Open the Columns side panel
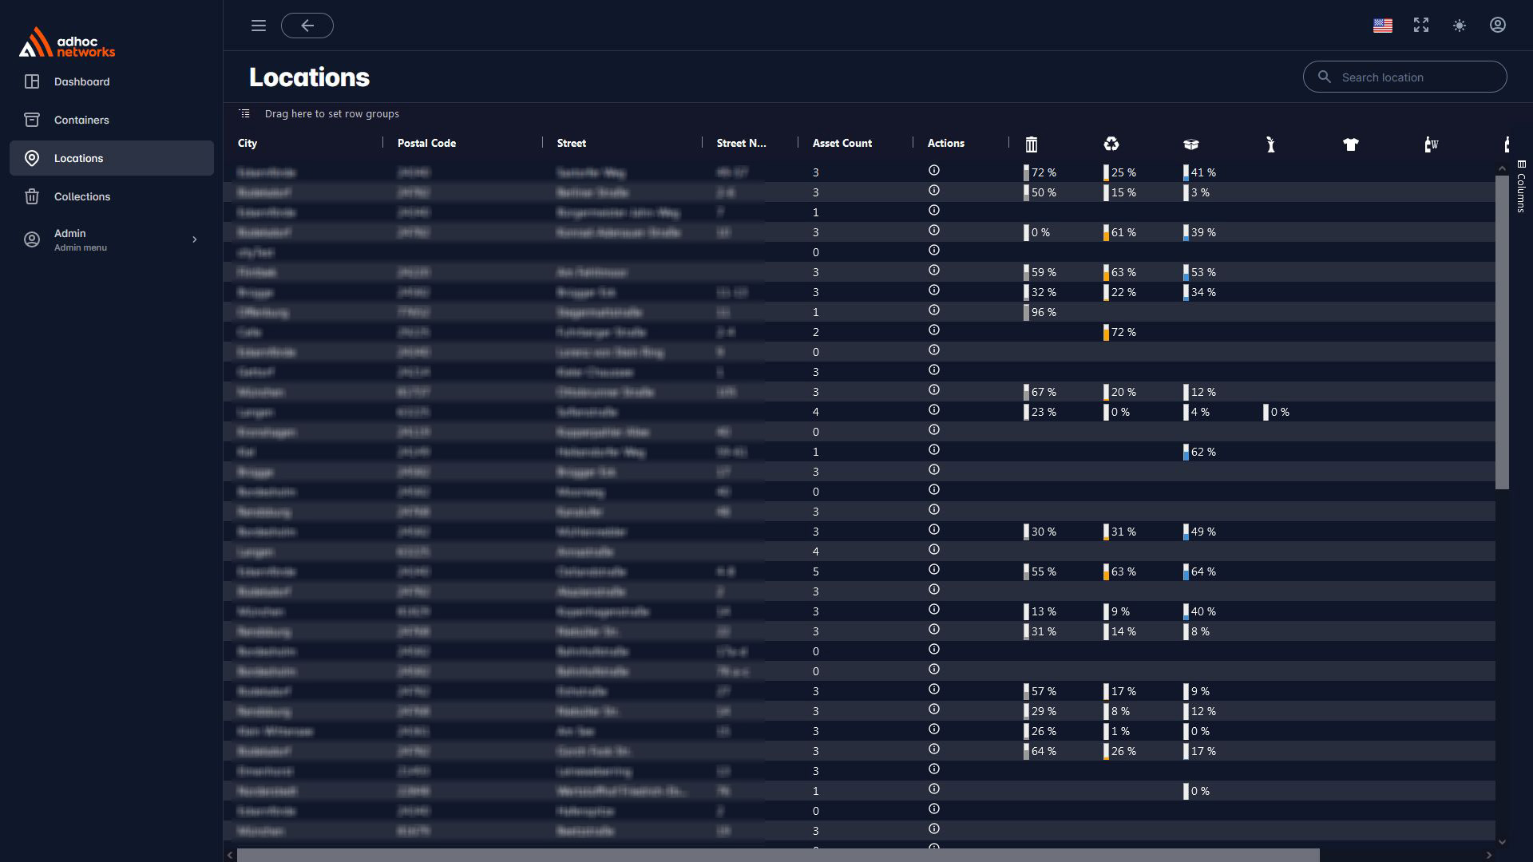Image resolution: width=1533 pixels, height=862 pixels. click(x=1521, y=187)
